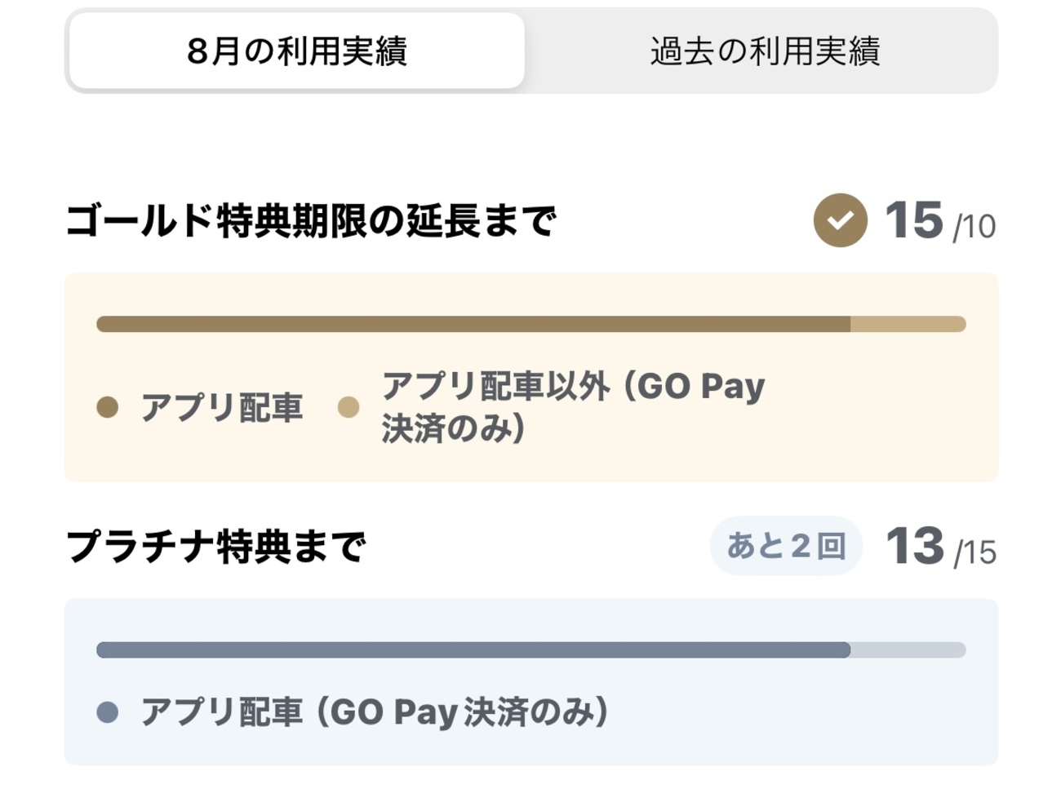This screenshot has width=1061, height=789.
Task: Open the 過去の利用実績 tab
Action: 764,51
